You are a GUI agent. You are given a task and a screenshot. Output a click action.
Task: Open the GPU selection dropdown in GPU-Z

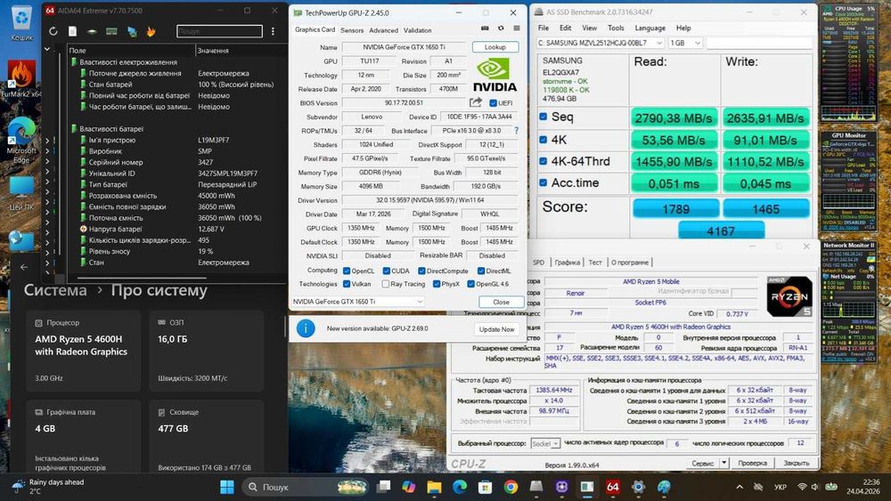357,302
